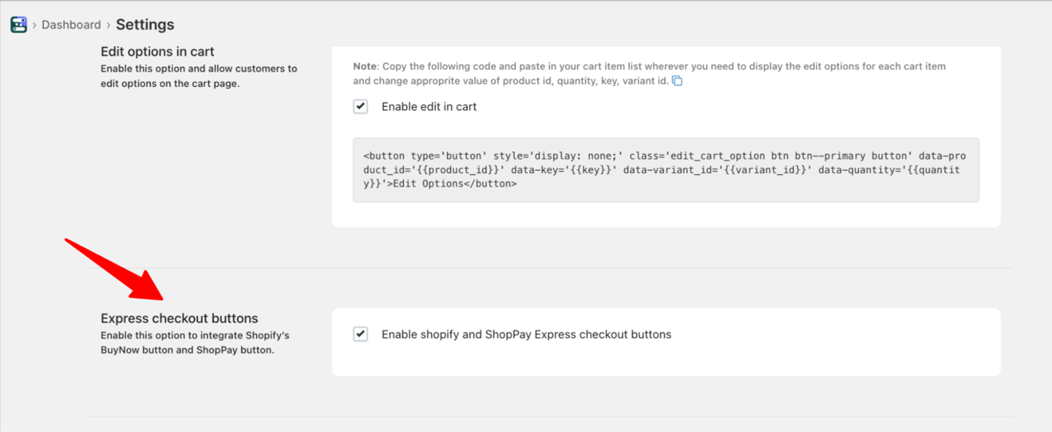Select the 'Edit options in cart' heading

(157, 52)
